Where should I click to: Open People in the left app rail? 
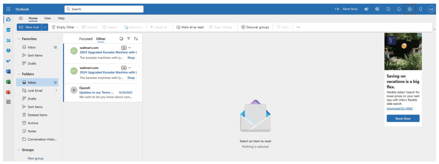[8, 40]
